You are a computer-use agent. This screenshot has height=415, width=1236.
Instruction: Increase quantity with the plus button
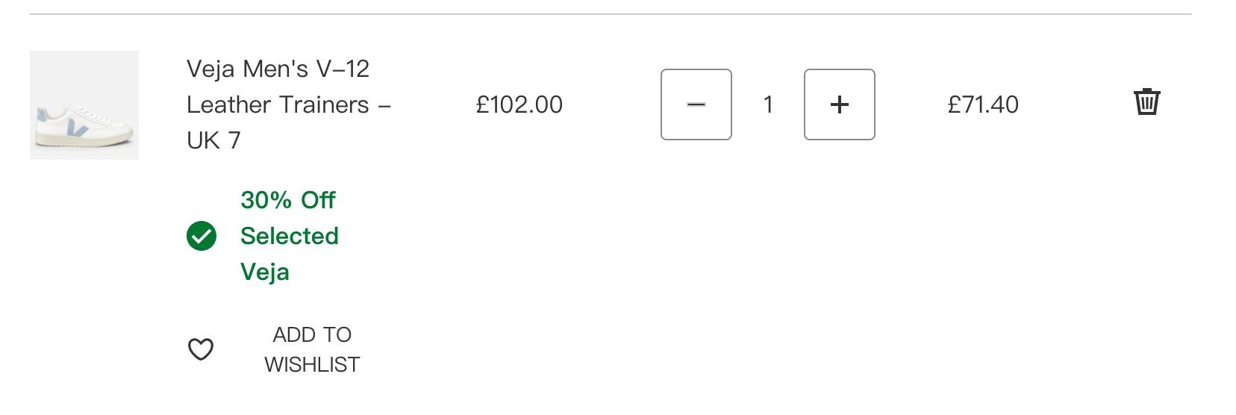(839, 104)
